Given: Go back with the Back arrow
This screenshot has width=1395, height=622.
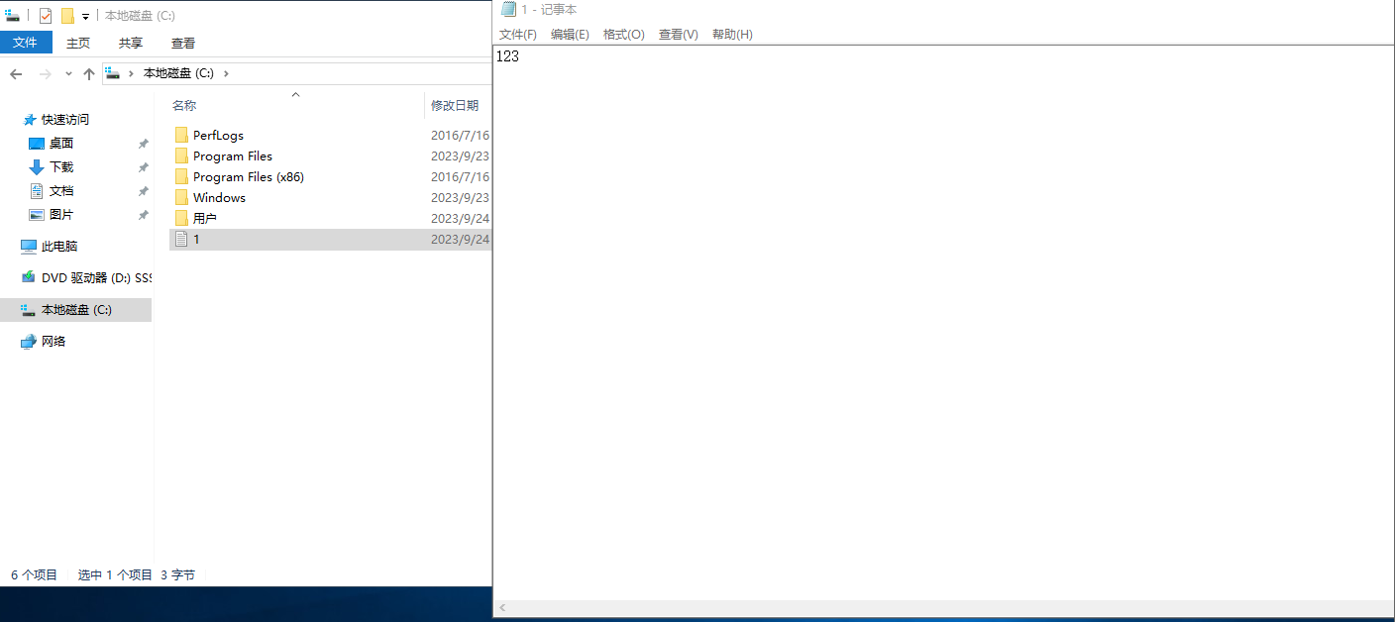Looking at the screenshot, I should [x=16, y=73].
